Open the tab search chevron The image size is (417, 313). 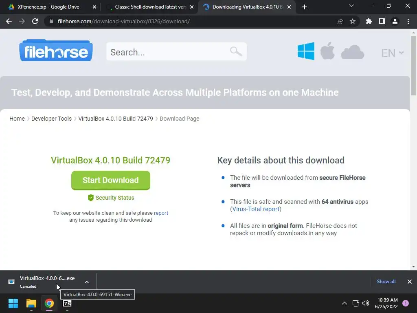(x=351, y=6)
